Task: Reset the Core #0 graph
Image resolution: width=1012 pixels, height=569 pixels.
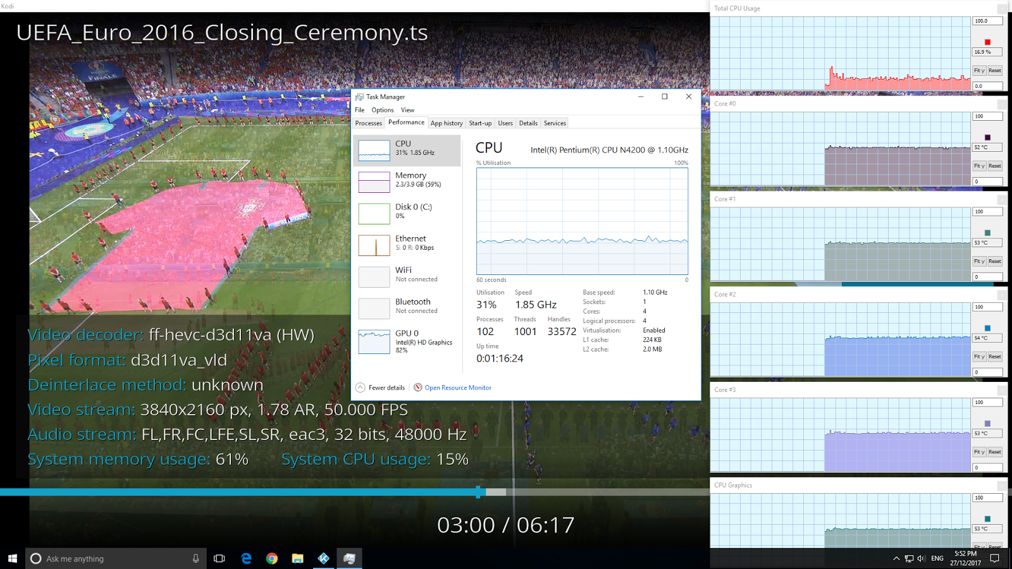Action: coord(995,166)
